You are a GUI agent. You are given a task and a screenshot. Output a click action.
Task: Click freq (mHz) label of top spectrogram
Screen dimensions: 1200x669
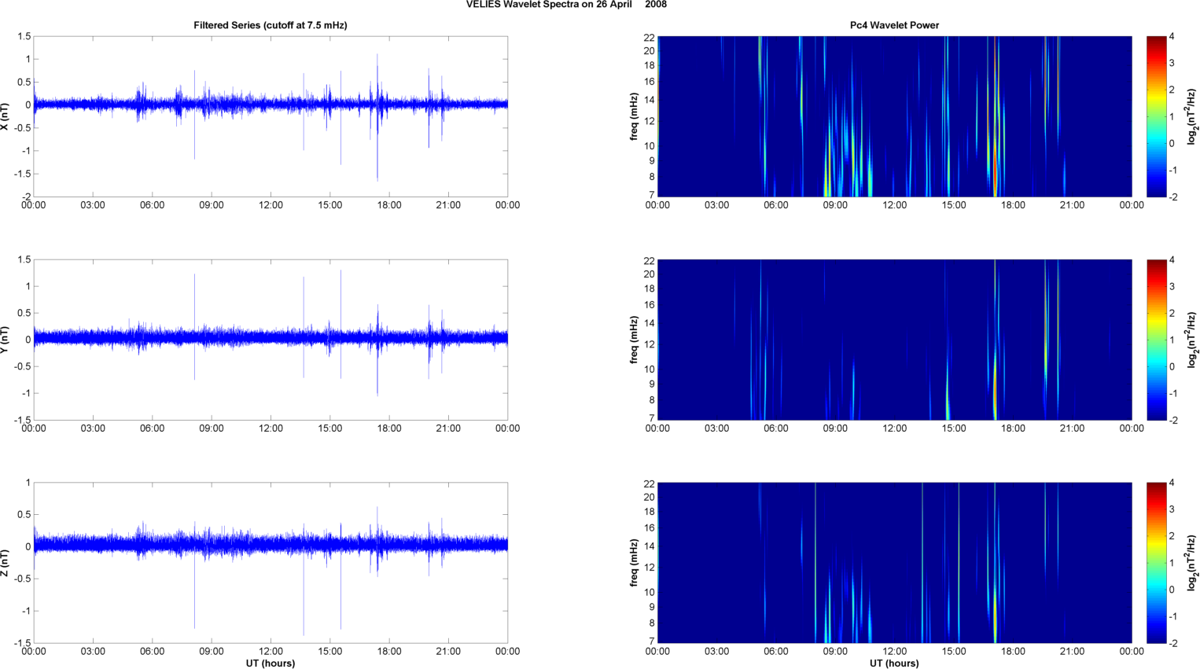coord(634,116)
